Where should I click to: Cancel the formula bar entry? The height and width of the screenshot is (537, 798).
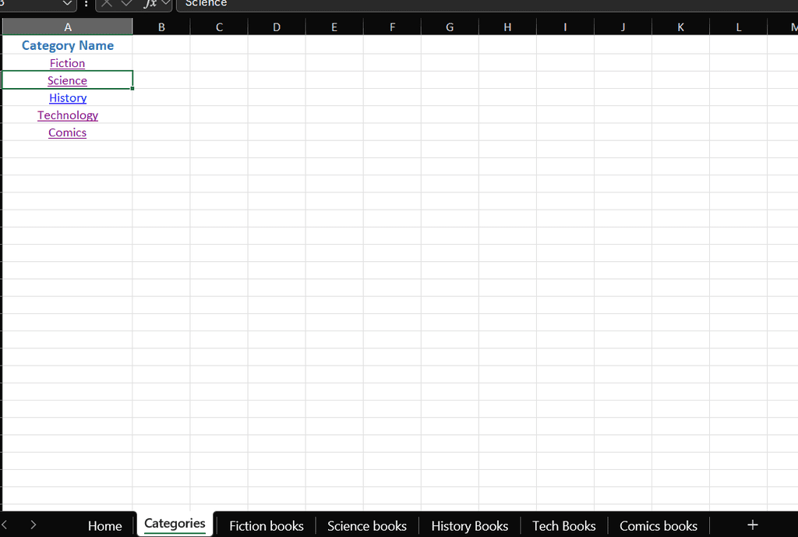pos(106,3)
